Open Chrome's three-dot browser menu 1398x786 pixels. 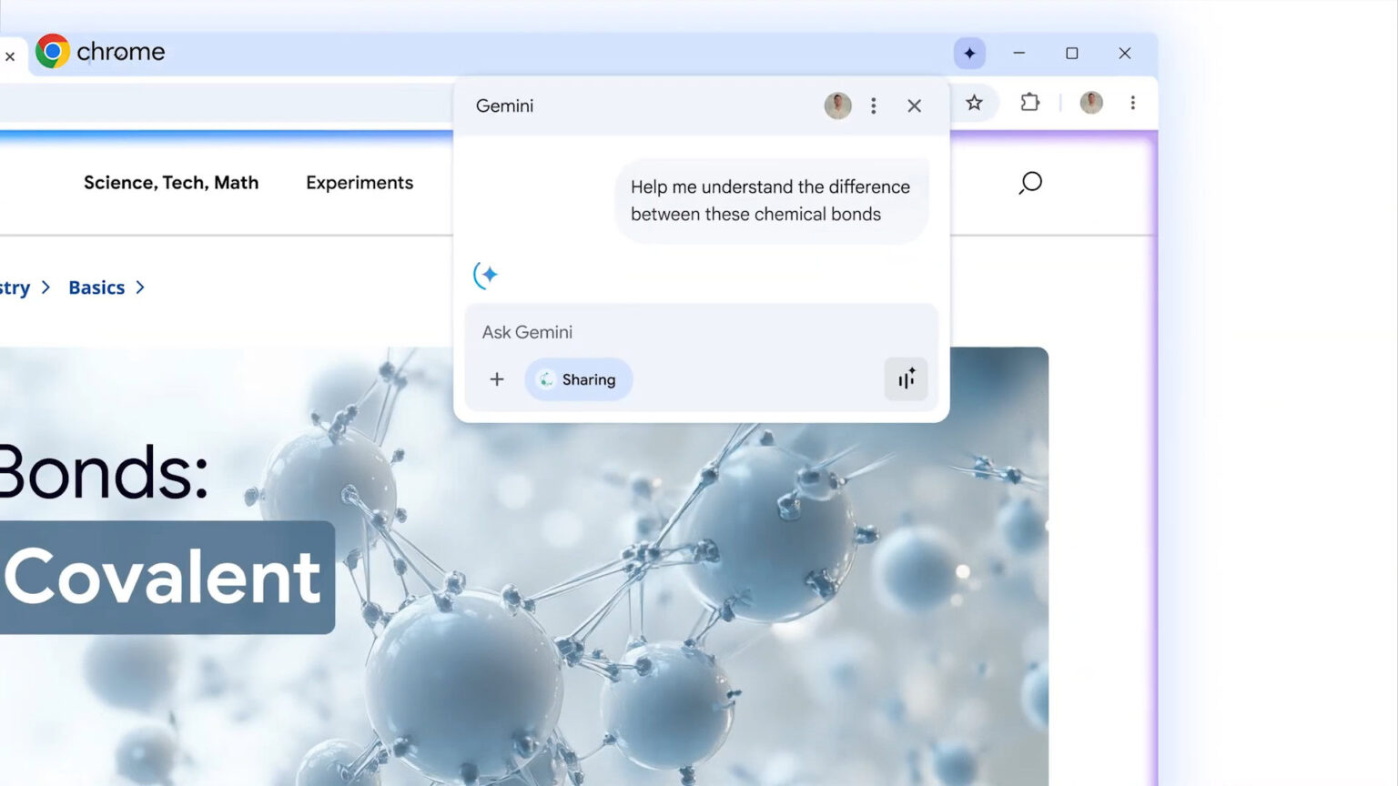[1133, 103]
